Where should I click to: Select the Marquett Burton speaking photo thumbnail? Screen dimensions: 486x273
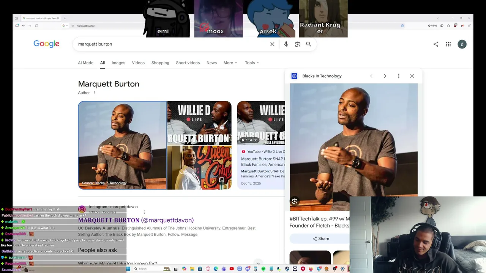click(x=122, y=145)
